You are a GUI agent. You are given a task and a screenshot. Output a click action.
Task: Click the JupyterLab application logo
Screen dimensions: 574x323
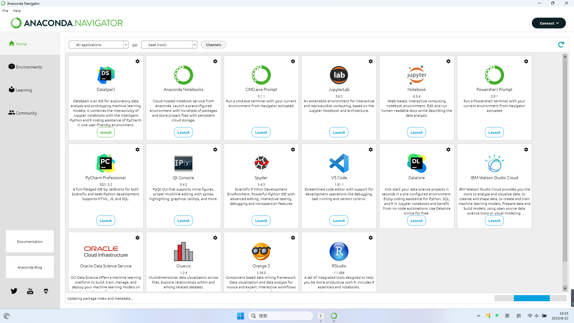(339, 75)
